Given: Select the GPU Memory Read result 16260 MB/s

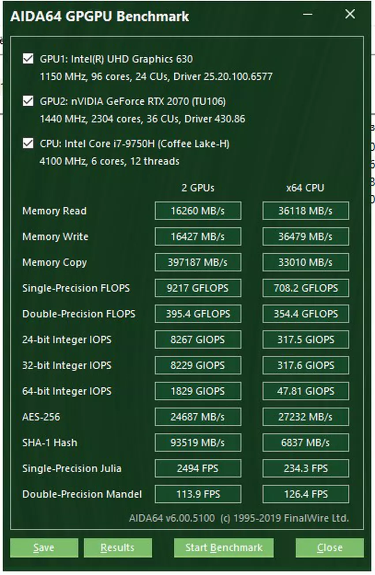Looking at the screenshot, I should (198, 211).
